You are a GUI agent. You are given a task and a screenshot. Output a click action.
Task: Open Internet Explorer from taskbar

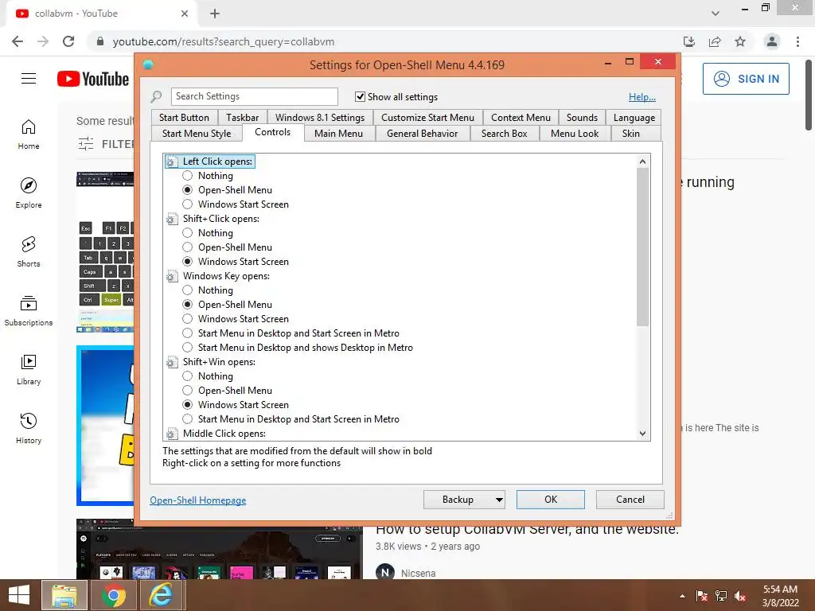tap(161, 595)
